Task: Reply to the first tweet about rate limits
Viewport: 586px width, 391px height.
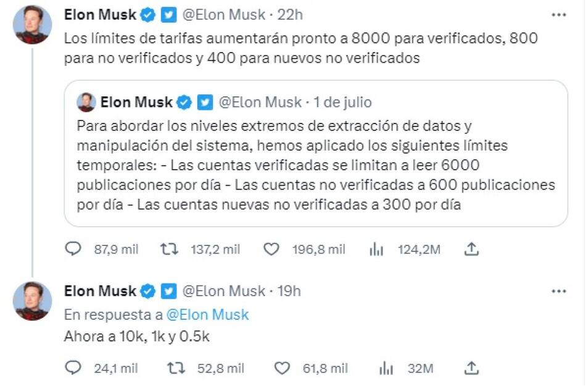Action: click(x=73, y=249)
